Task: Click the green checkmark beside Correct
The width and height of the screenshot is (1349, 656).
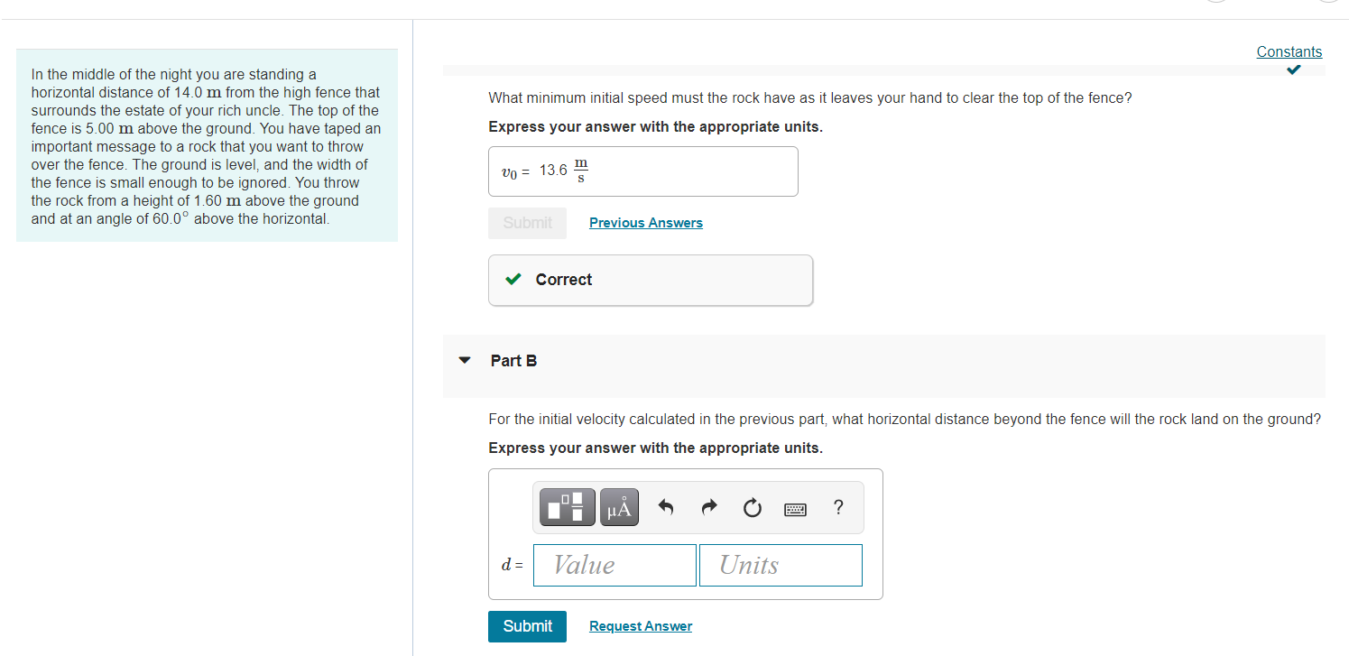Action: pos(513,279)
